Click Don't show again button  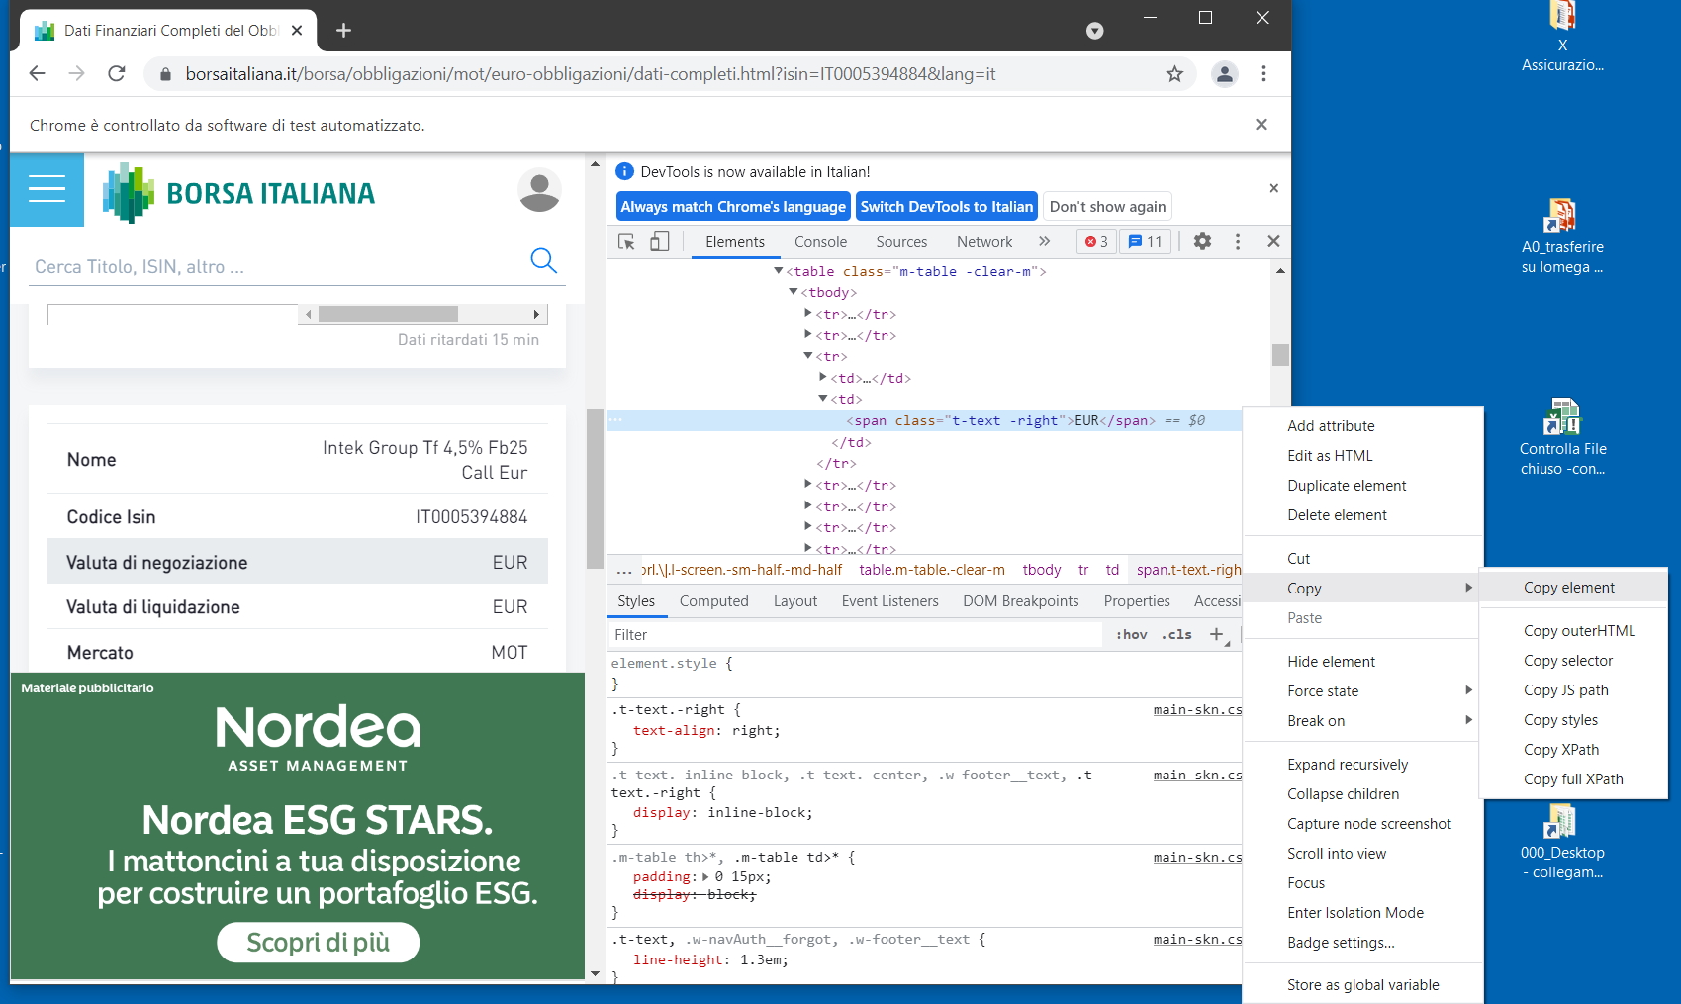[1107, 207]
